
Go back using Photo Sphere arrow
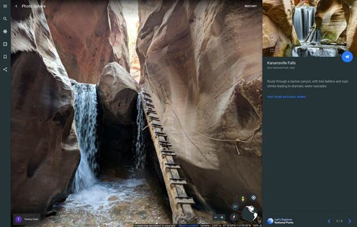[x=16, y=6]
